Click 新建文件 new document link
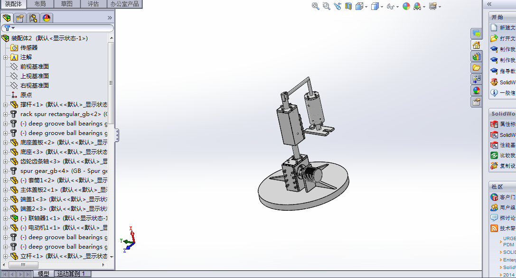This screenshot has height=278, width=516. (x=507, y=28)
